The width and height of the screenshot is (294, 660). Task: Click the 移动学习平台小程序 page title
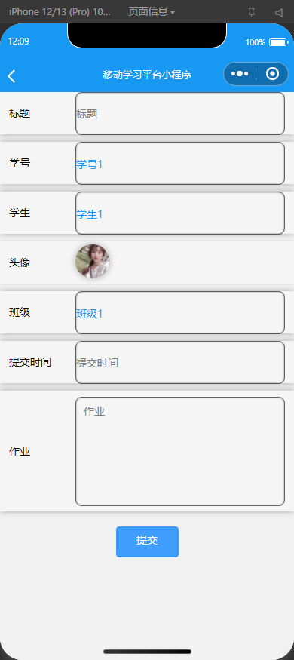point(147,75)
